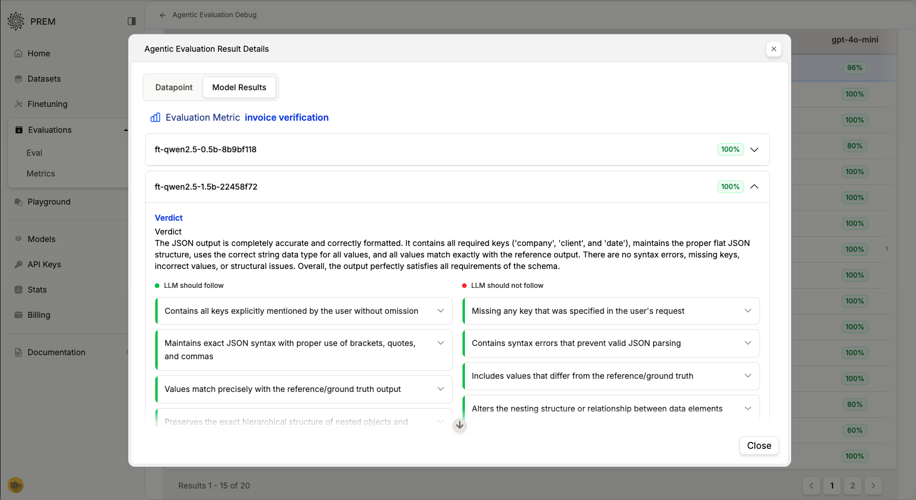This screenshot has height=500, width=916.
Task: Click the scroll-down arrow circle button
Action: pyautogui.click(x=459, y=425)
